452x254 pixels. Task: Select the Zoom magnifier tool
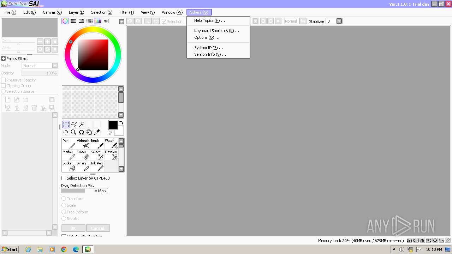(74, 132)
